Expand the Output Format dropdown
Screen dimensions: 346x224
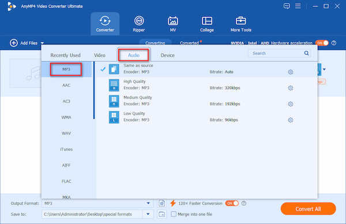pos(148,203)
